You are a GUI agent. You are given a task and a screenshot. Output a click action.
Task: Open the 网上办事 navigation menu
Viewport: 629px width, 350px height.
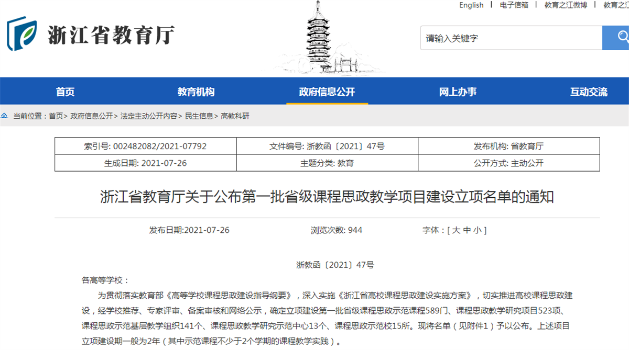click(x=458, y=92)
